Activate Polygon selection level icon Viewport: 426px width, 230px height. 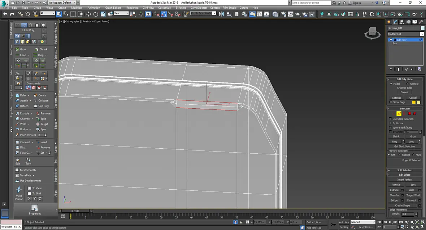(409, 113)
